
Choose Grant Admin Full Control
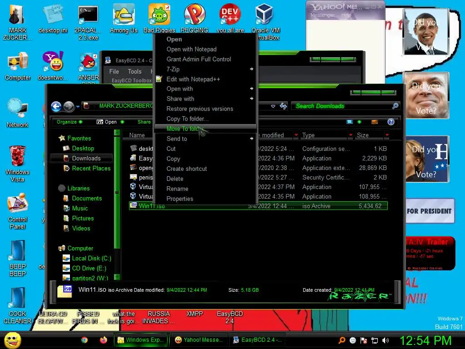coord(205,59)
